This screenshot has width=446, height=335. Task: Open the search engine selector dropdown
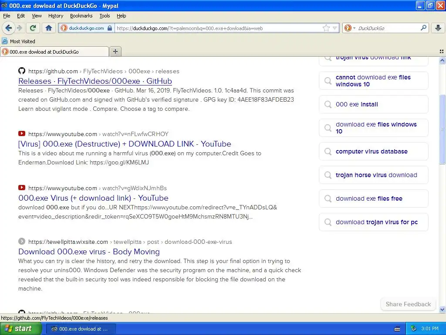[350, 28]
